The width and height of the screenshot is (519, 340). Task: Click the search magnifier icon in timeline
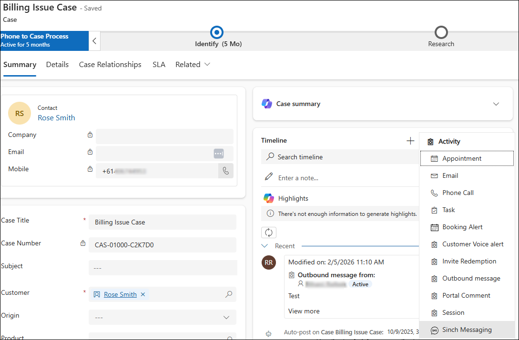tap(270, 156)
